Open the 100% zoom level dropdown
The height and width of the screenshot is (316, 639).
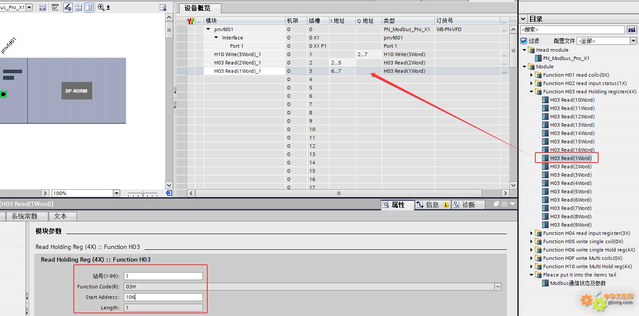[116, 193]
